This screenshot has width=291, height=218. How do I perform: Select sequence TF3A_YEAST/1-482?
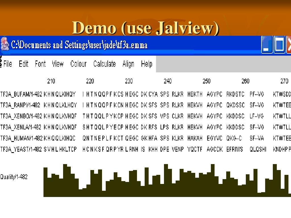pyautogui.click(x=21, y=149)
